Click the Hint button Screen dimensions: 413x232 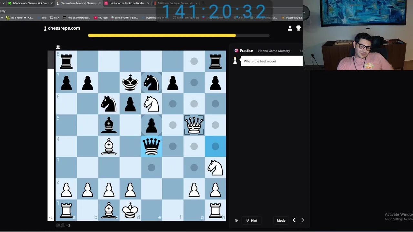point(252,220)
